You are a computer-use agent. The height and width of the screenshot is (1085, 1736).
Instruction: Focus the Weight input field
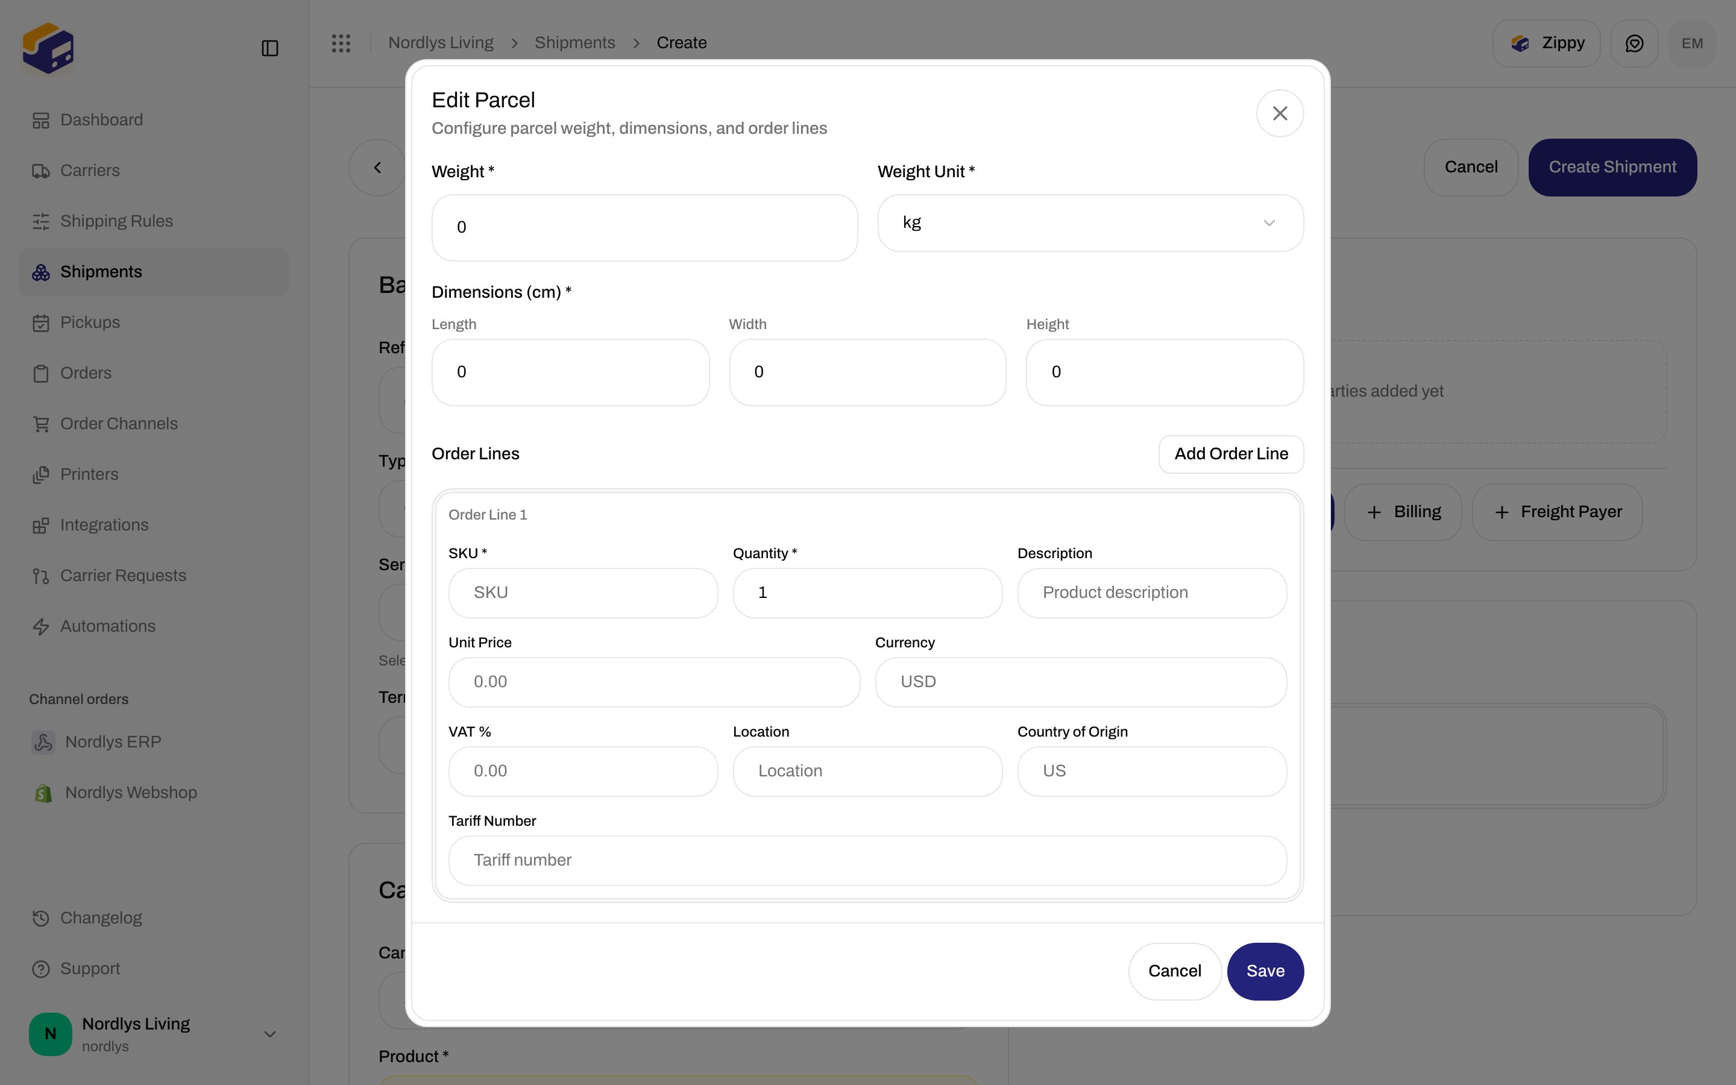click(644, 228)
